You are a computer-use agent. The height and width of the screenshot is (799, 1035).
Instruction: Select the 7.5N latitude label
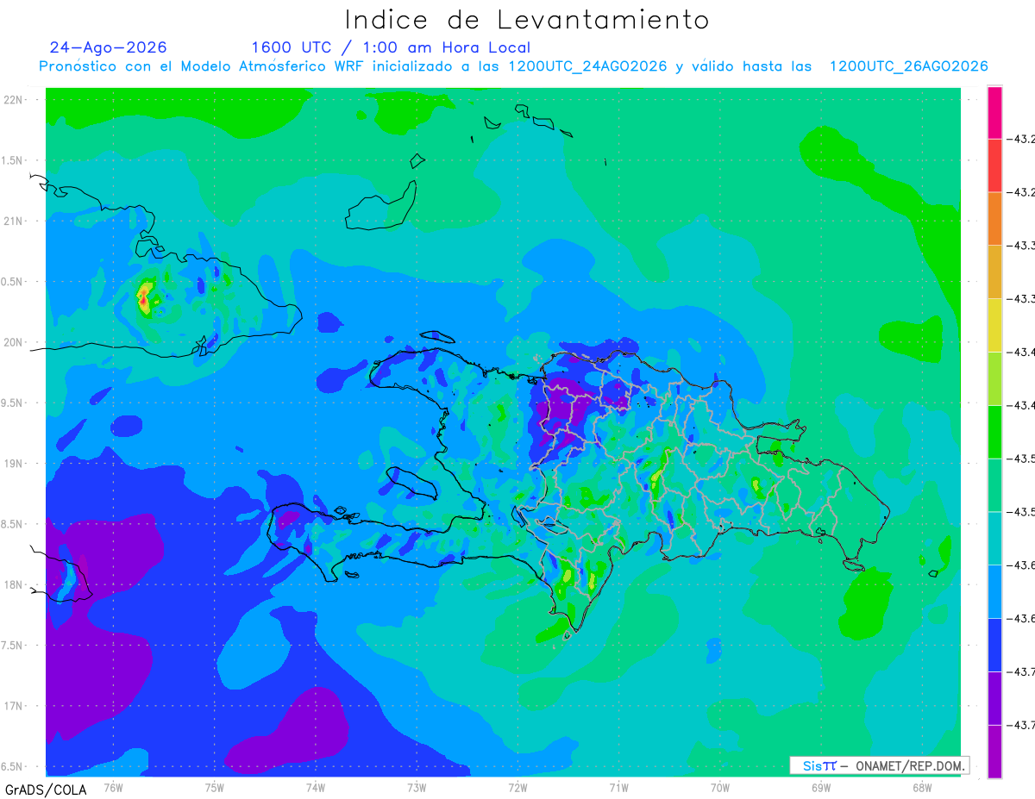pos(13,646)
